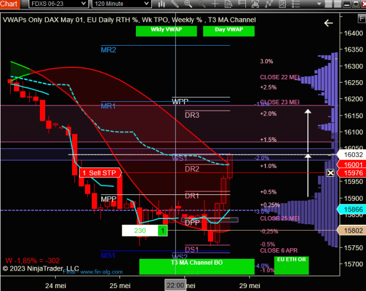Viewport: 366px width, 291px height.
Task: Click the T3 MA Channel BO button
Action: 197,266
